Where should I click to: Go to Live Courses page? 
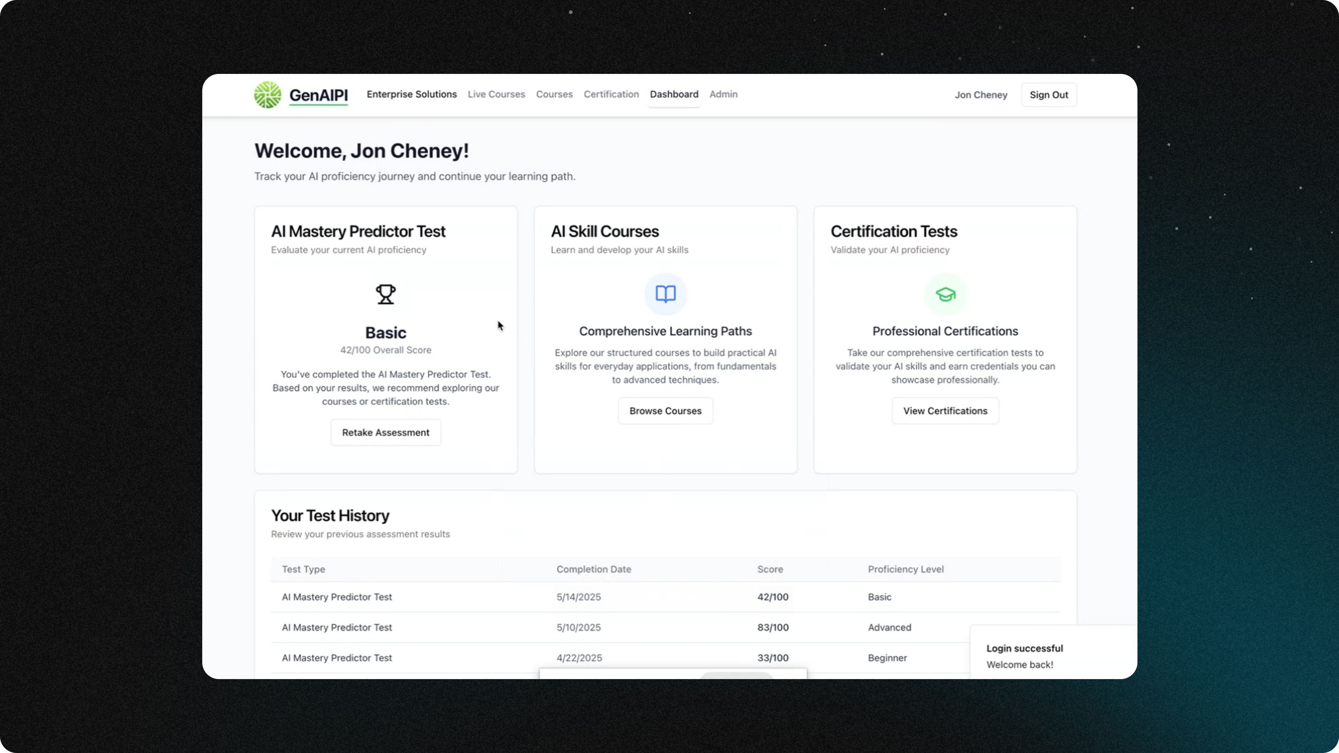496,94
